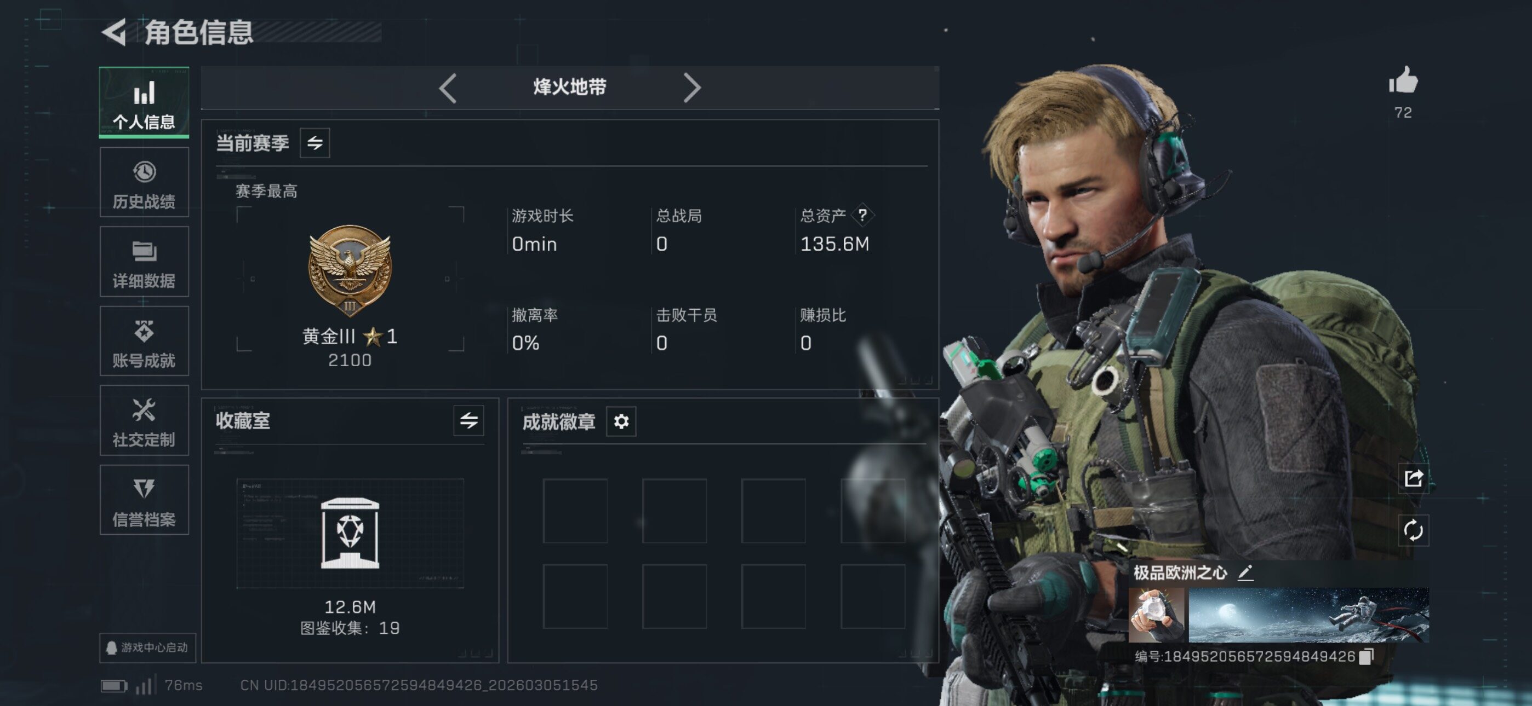
Task: Toggle the 当前赛季 season switch button
Action: (315, 143)
